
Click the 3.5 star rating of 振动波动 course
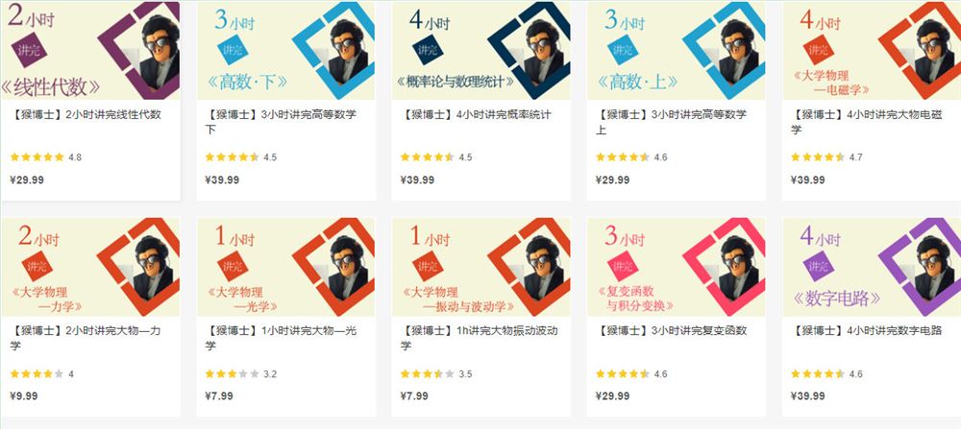pyautogui.click(x=435, y=374)
